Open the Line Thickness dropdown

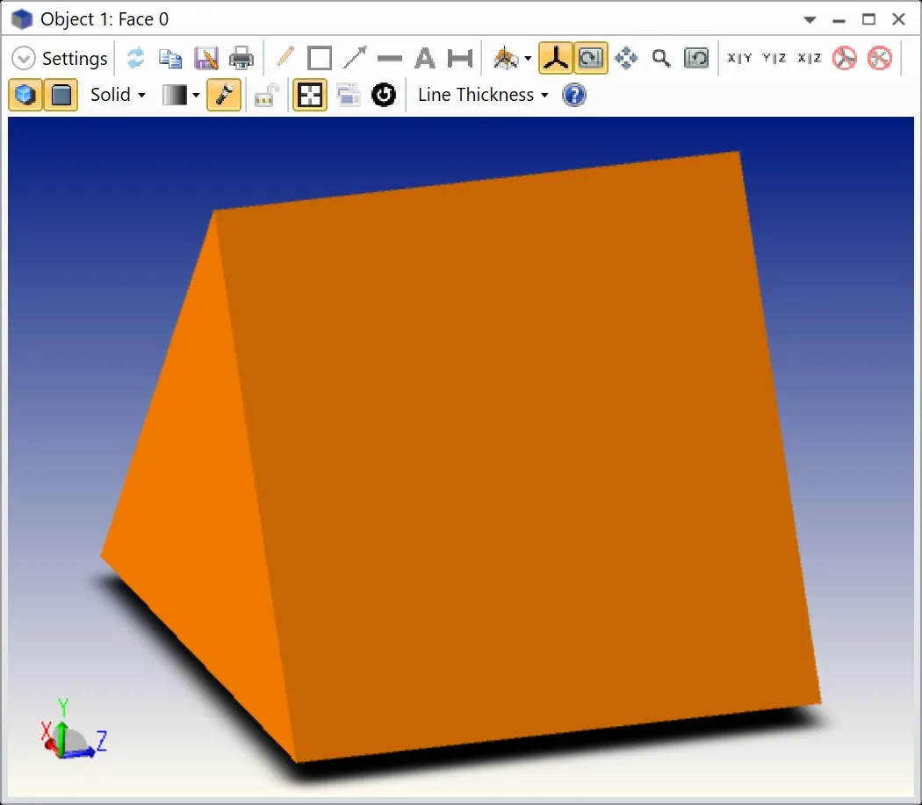tap(483, 95)
